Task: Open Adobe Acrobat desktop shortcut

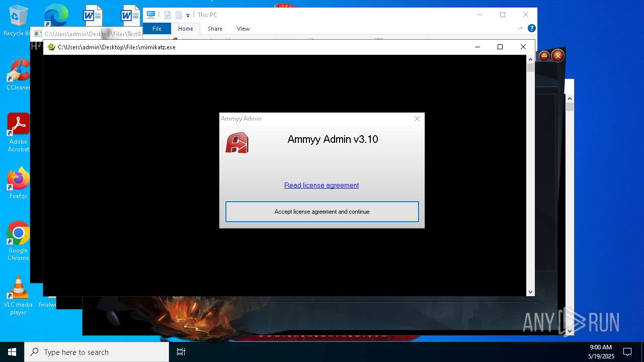Action: [x=18, y=133]
